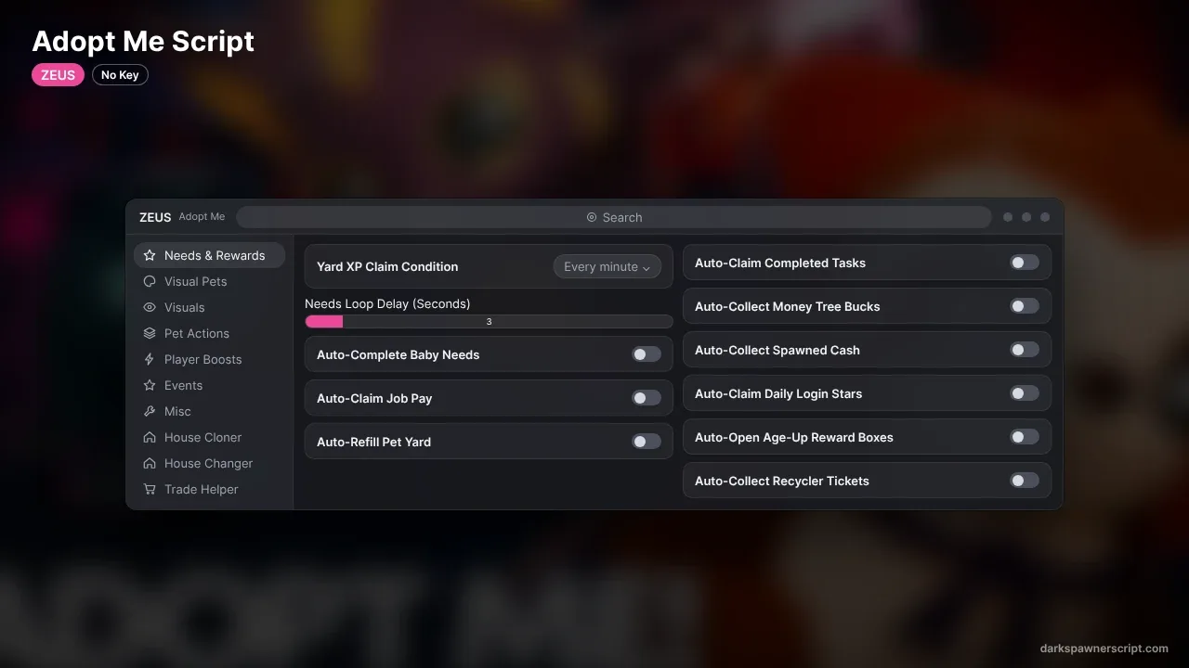This screenshot has height=668, width=1189.
Task: Open the Needs & Rewards section
Action: [210, 255]
